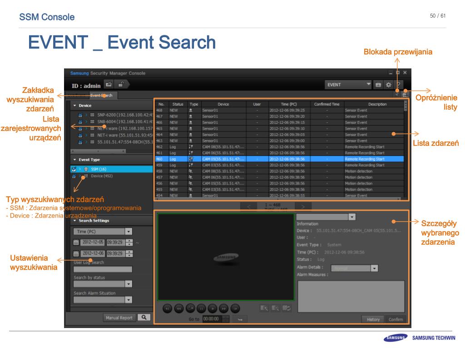The height and width of the screenshot is (348, 465).
Task: Click play playback button
Action: coord(213,308)
